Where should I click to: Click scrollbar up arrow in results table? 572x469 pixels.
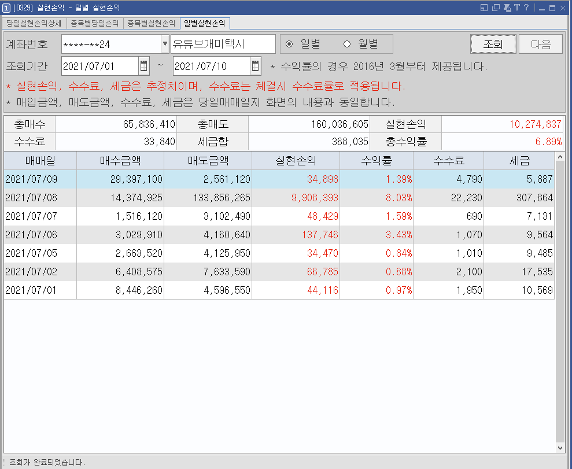point(560,157)
